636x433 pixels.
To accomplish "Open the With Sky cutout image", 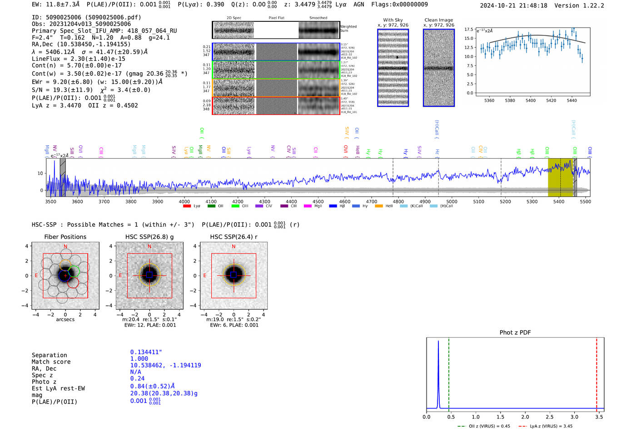I will point(393,68).
